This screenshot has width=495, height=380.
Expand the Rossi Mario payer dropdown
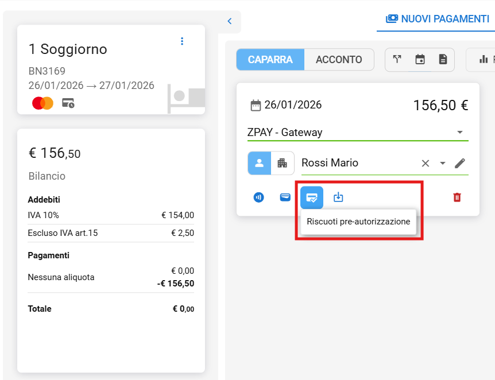coord(443,163)
